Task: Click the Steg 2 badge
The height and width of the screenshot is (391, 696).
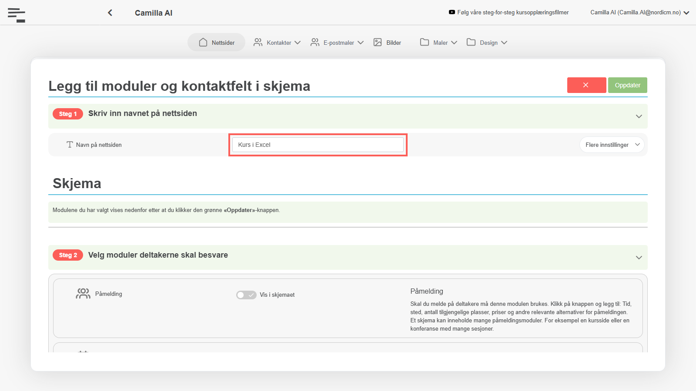Action: 68,255
